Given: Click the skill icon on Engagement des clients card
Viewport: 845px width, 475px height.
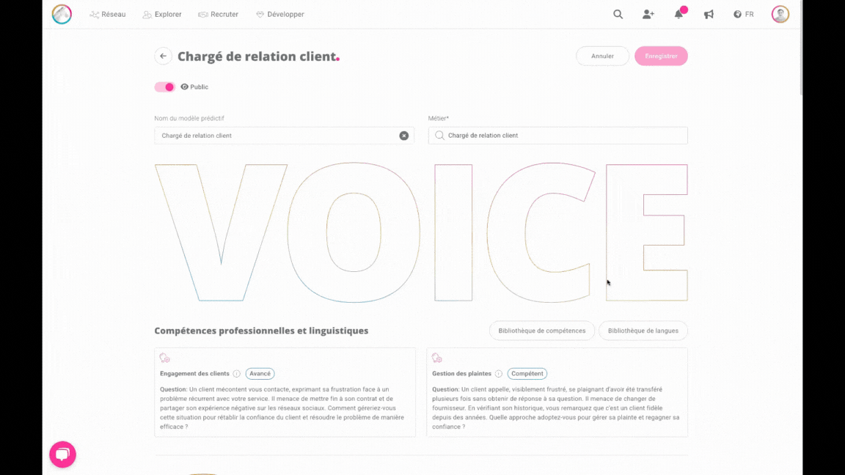Looking at the screenshot, I should pos(164,357).
